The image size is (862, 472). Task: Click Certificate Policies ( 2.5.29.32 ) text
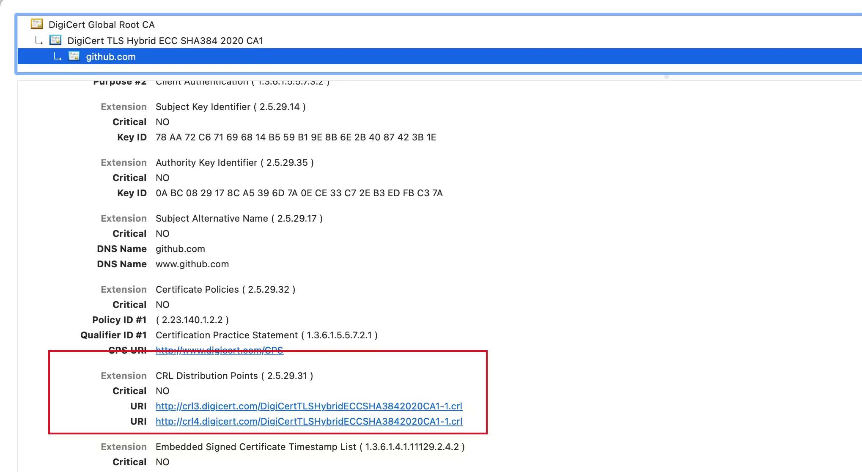tap(225, 289)
